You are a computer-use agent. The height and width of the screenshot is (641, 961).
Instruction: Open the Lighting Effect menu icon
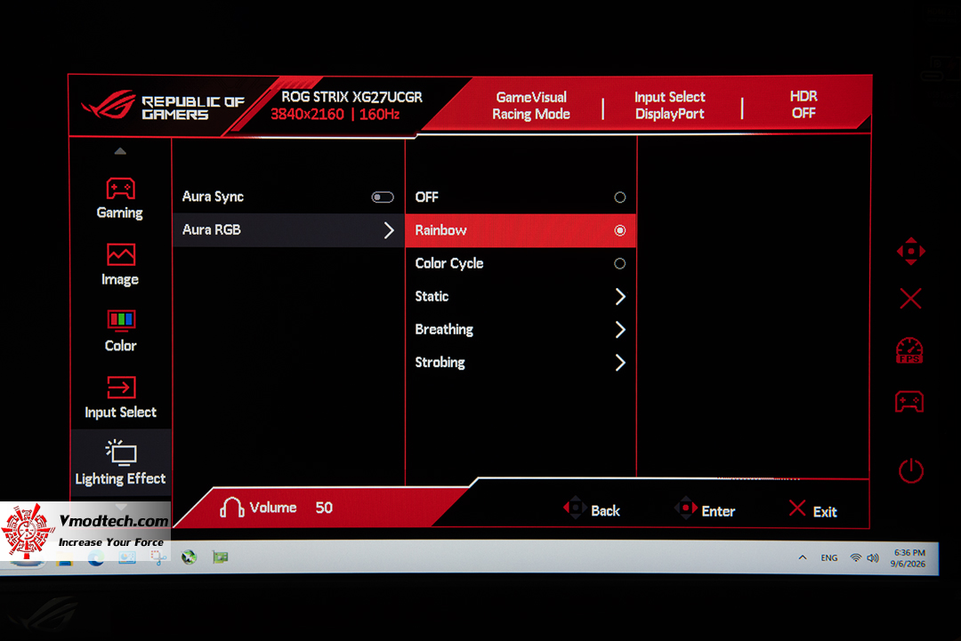click(121, 453)
